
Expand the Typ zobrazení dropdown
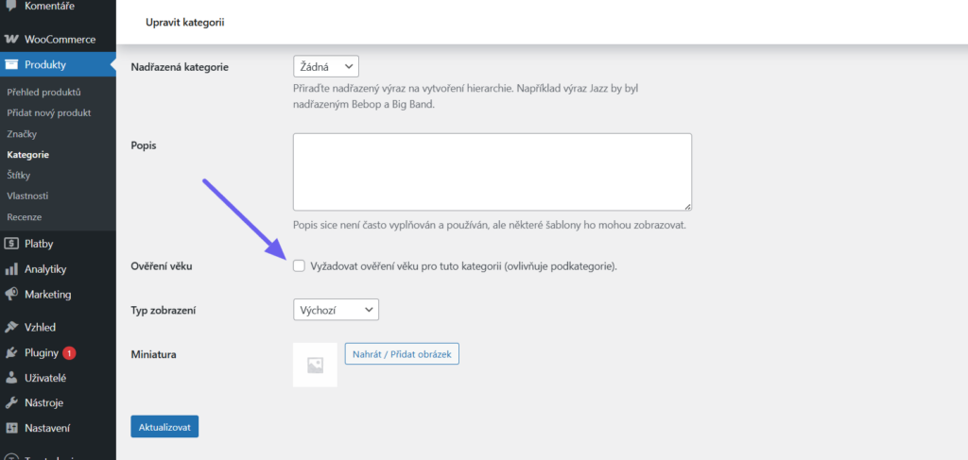(336, 310)
